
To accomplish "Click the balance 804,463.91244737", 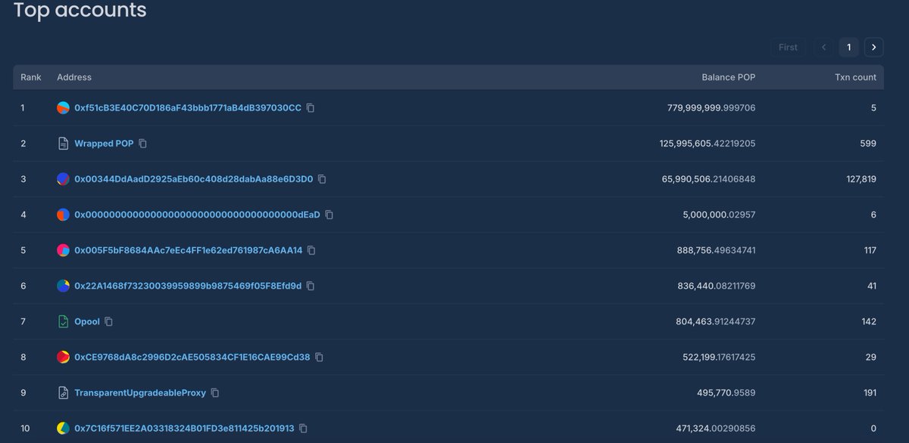I will tap(716, 321).
